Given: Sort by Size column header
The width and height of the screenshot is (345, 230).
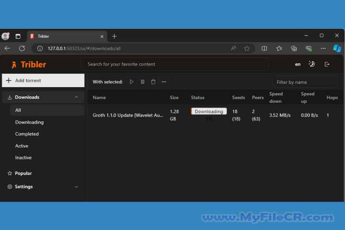Looking at the screenshot, I should 174,97.
